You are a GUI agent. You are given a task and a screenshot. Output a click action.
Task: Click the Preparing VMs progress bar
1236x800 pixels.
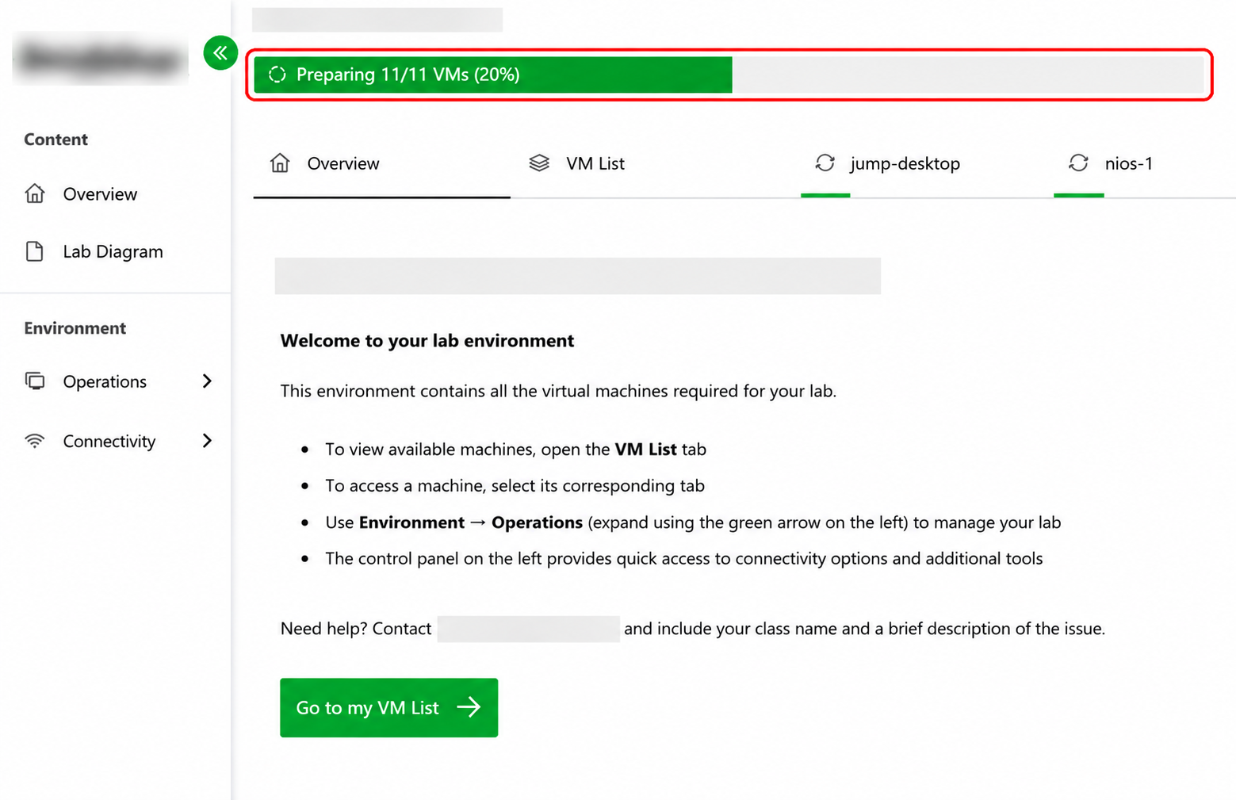pos(729,75)
